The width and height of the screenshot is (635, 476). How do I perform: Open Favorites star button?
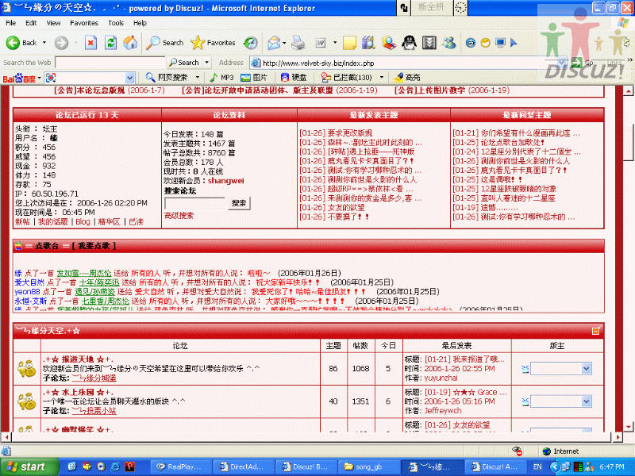213,43
